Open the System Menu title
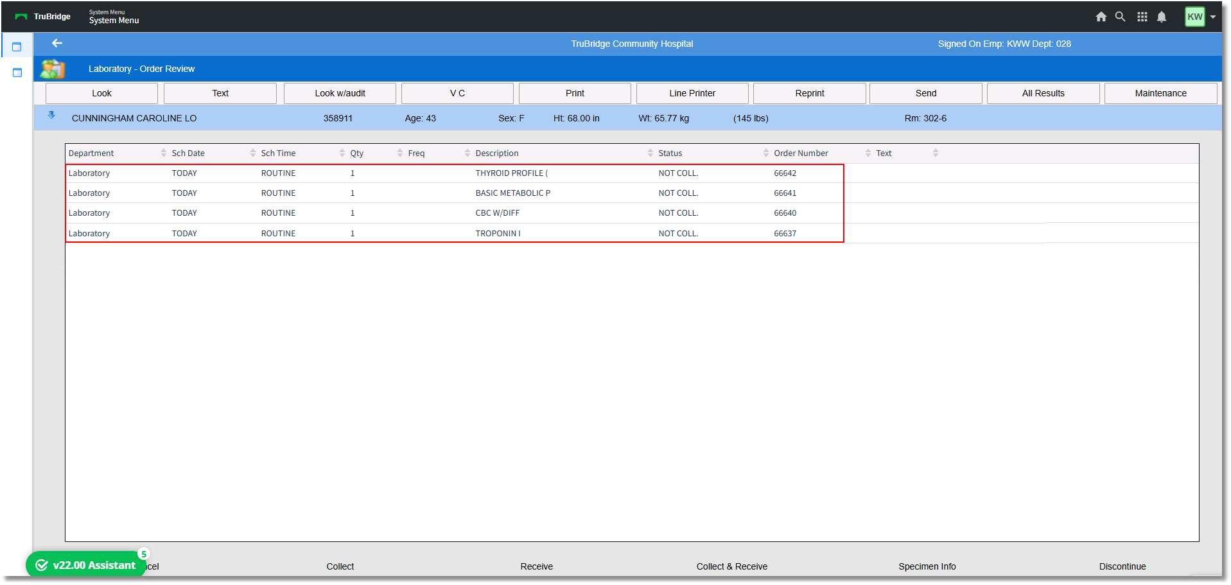Screen dimensions: 1231x585 tap(114, 21)
